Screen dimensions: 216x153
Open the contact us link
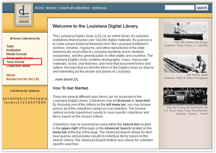(99, 8)
